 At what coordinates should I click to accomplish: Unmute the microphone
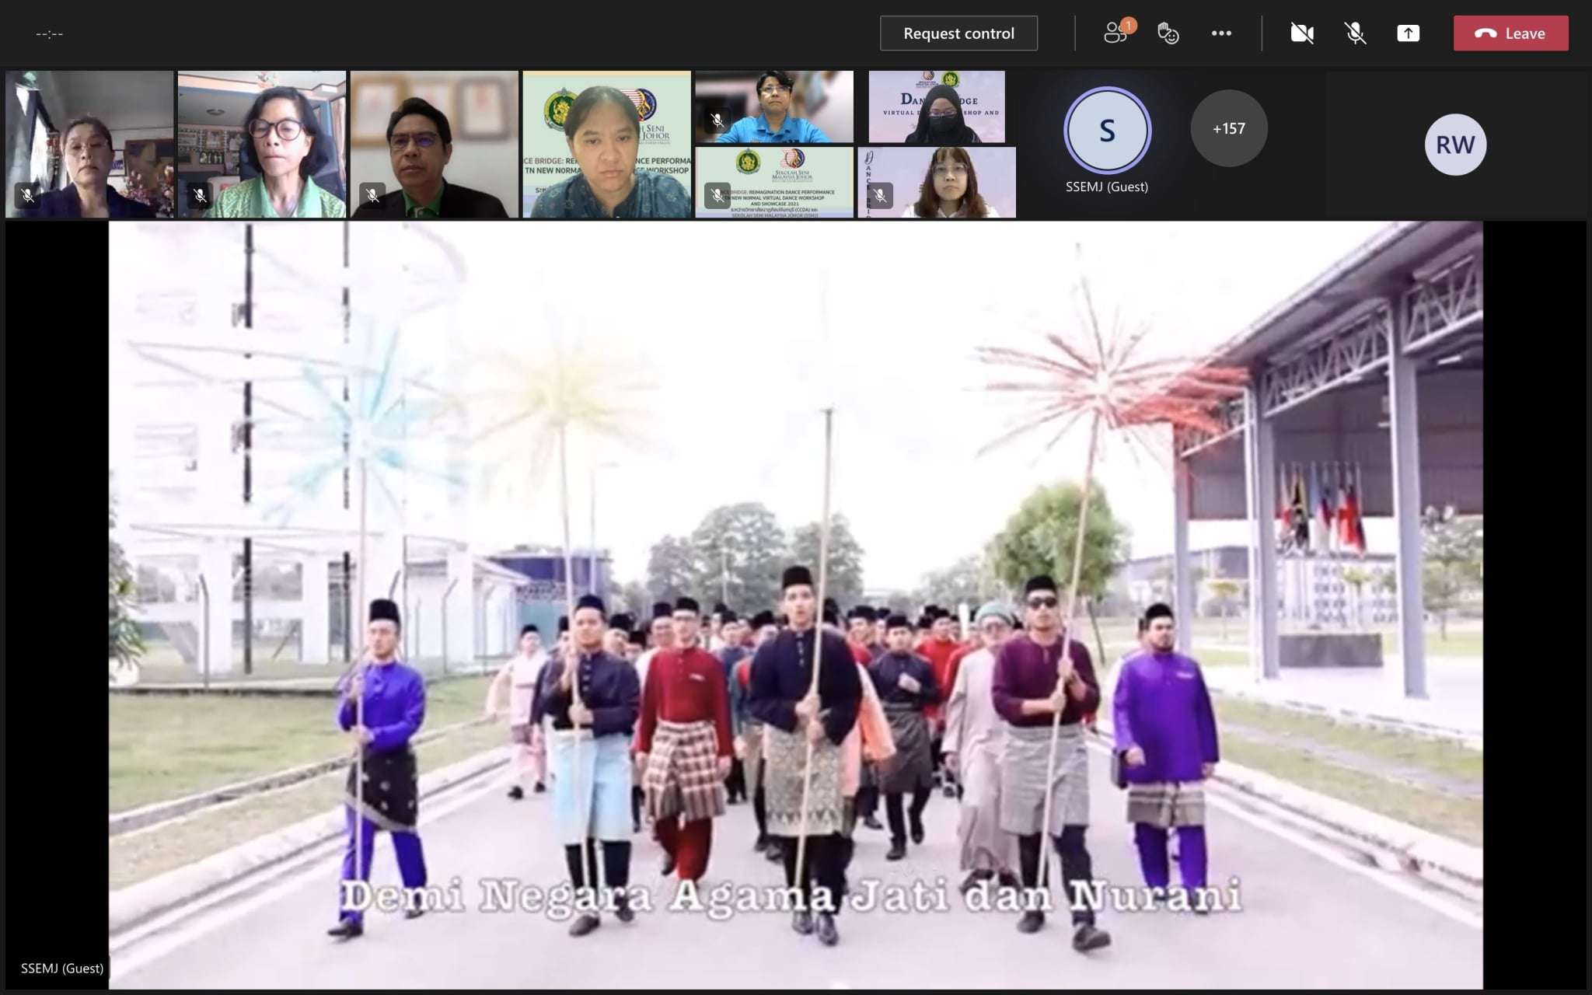click(1355, 33)
